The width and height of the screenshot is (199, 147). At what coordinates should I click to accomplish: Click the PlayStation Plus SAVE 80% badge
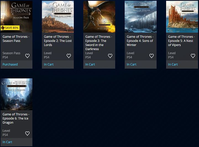tap(10, 28)
